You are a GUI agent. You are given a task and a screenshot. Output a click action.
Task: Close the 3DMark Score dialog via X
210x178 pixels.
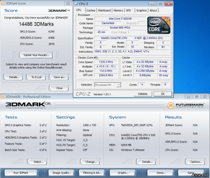click(68, 3)
